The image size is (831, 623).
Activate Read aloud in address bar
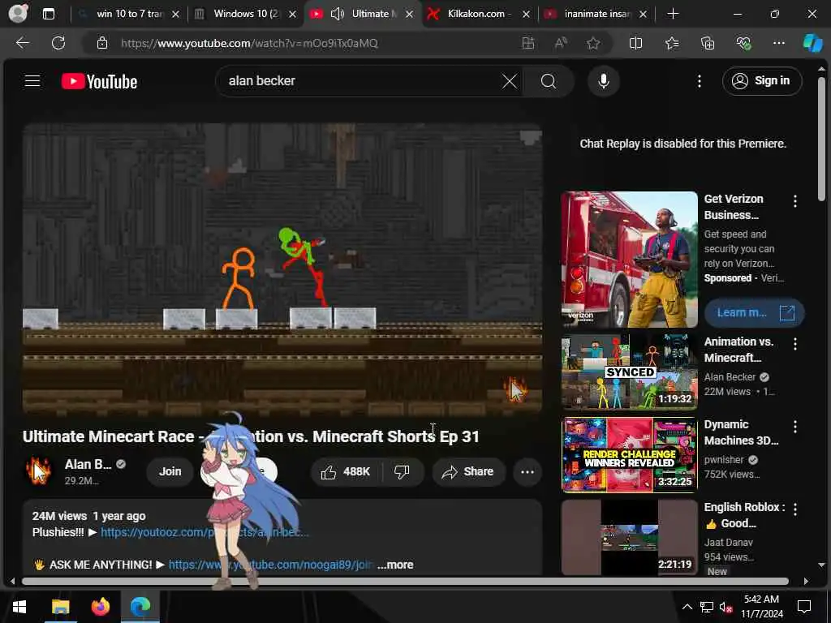pos(561,43)
